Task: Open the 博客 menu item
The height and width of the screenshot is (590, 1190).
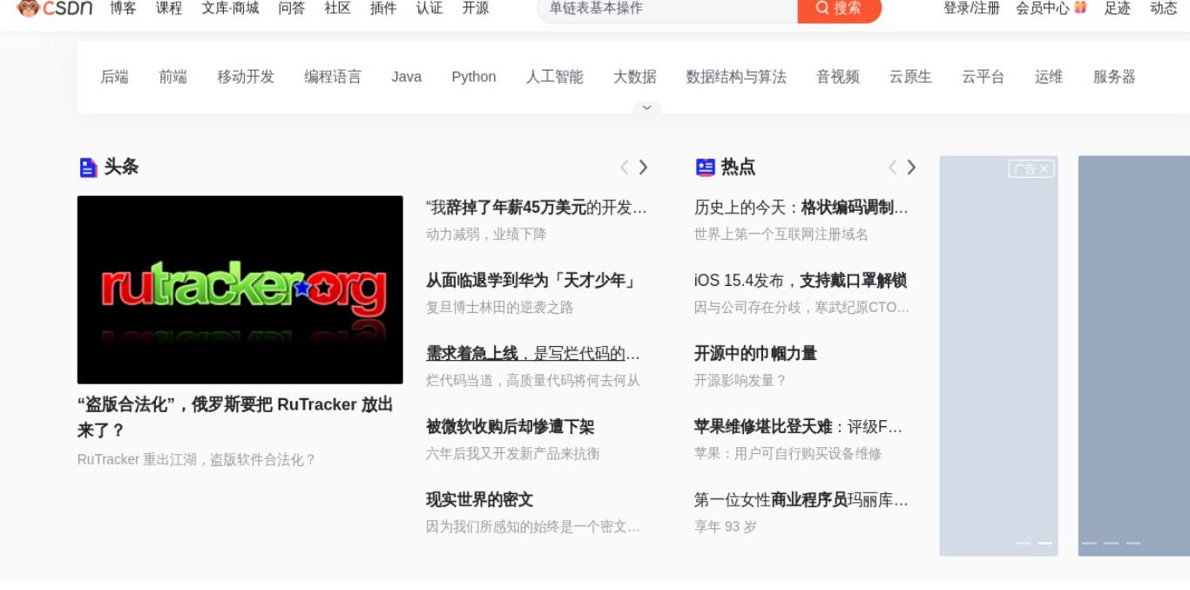Action: pyautogui.click(x=123, y=8)
